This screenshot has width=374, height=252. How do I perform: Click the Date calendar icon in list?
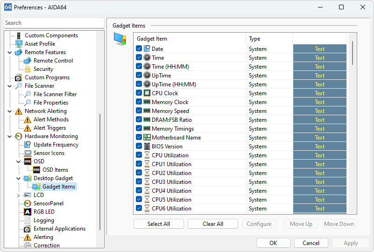[x=147, y=49]
